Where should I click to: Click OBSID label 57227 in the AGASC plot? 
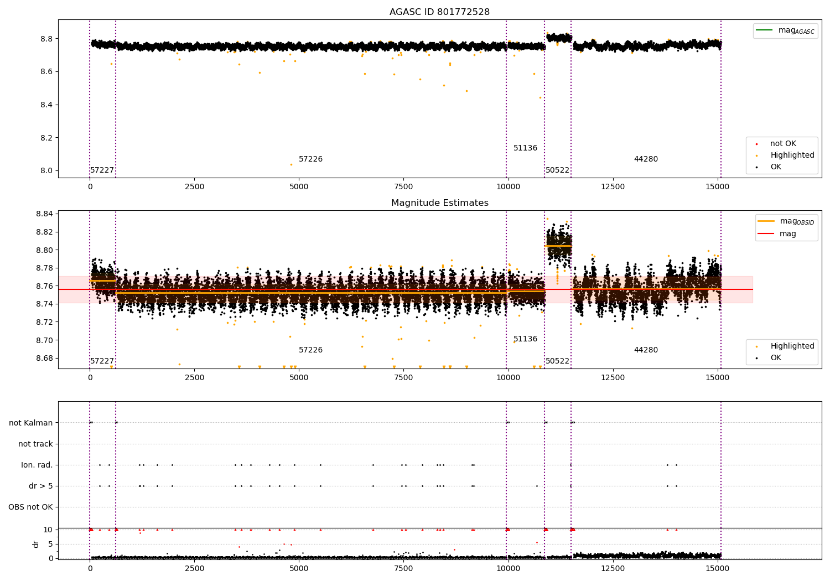coord(102,170)
